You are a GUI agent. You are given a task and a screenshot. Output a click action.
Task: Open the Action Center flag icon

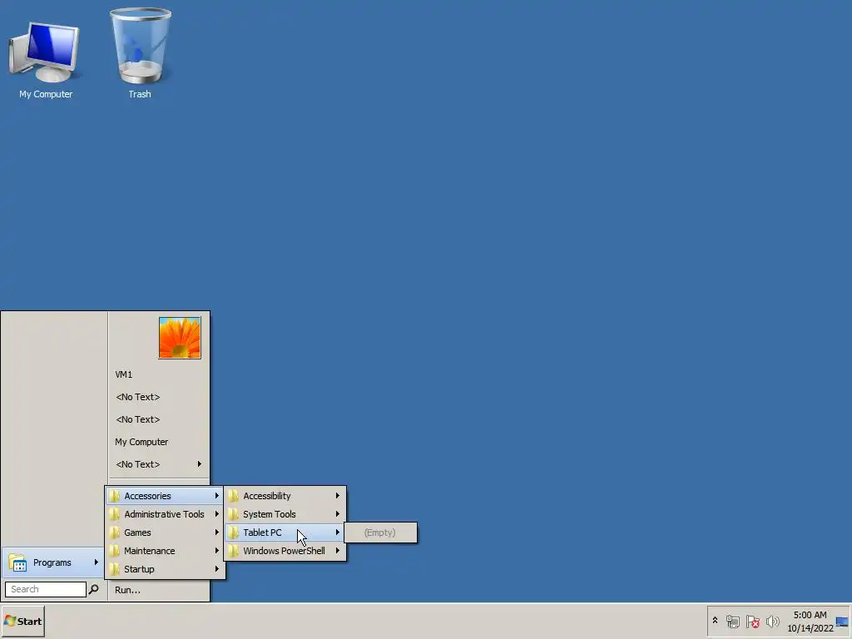752,621
